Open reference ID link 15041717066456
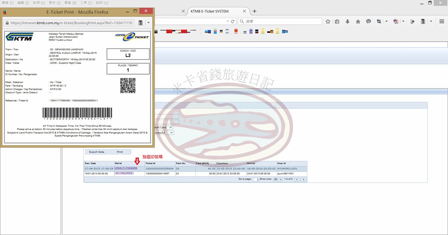This screenshot has height=235, width=448. pyautogui.click(x=126, y=168)
